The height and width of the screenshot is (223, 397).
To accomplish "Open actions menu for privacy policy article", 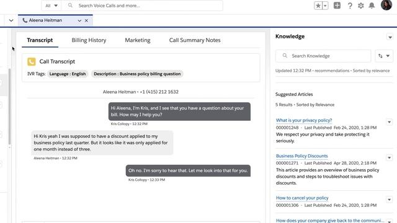I will coord(389,122).
